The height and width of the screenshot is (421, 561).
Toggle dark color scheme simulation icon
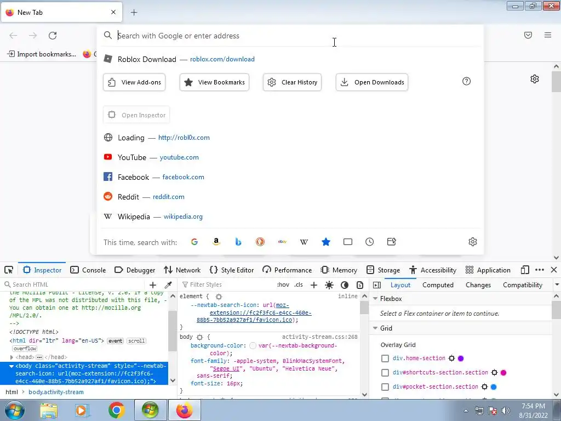345,285
